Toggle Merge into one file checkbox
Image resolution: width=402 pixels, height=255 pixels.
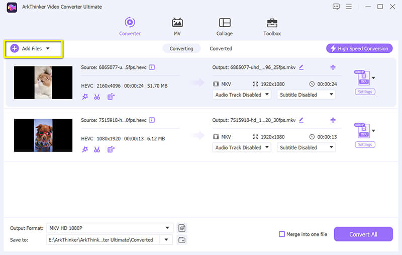click(282, 234)
